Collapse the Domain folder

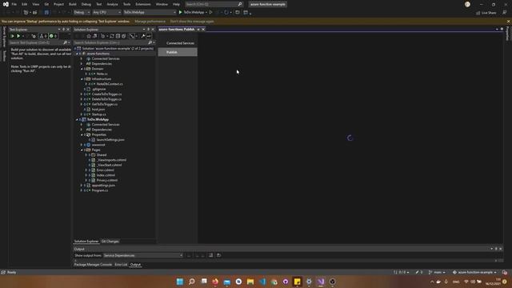[82, 69]
